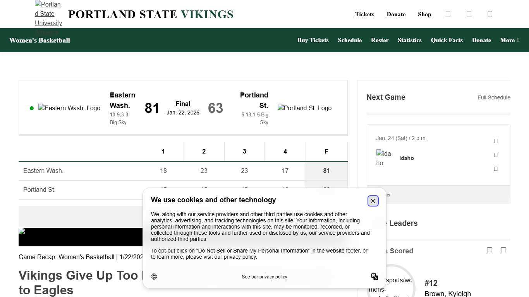Click the Eastern Wash. final score 81

pyautogui.click(x=152, y=108)
